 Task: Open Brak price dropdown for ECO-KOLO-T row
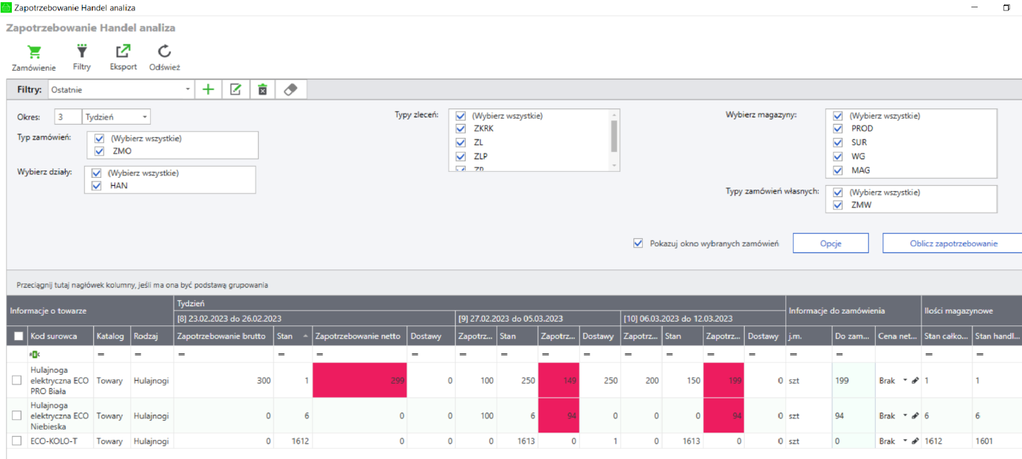pos(905,441)
